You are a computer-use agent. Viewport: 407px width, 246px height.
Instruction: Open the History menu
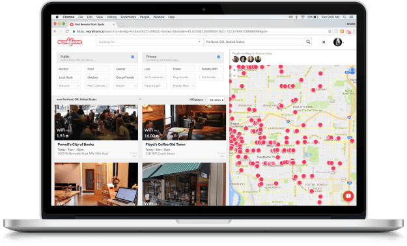(x=111, y=17)
